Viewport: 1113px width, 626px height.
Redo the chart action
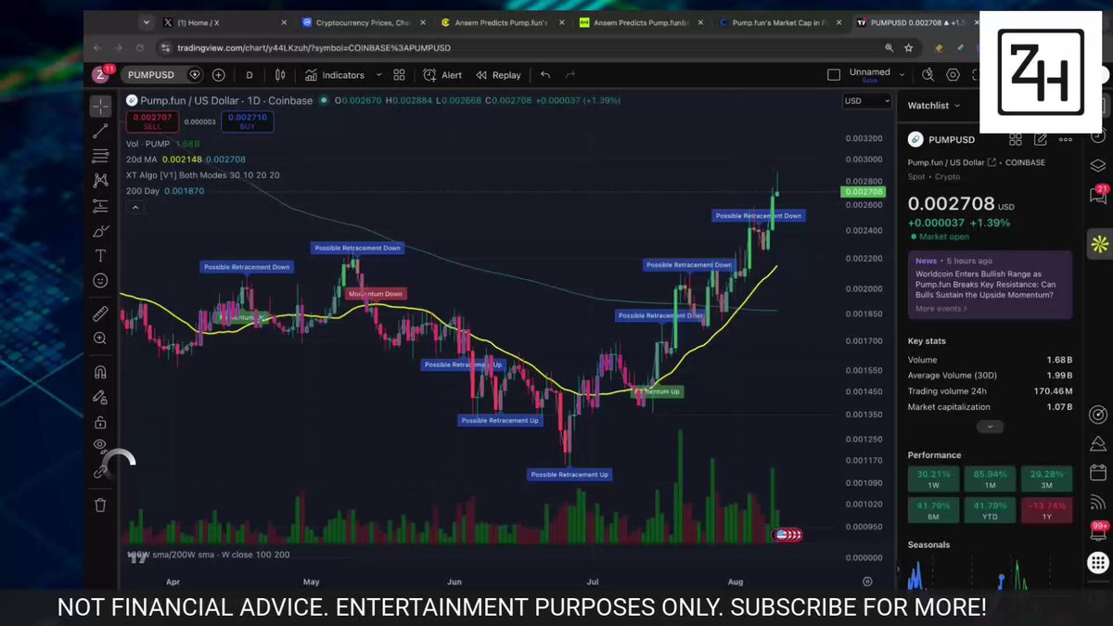tap(570, 75)
